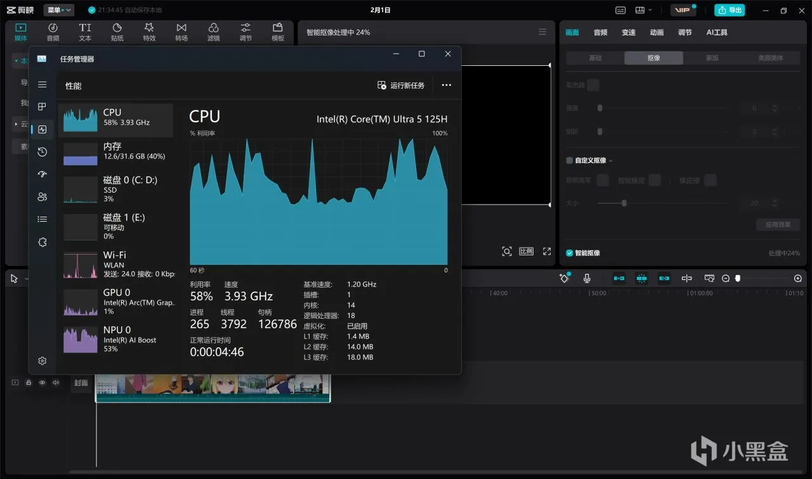
Task: Toggle main track magnet in timeline toolbar
Action: pyautogui.click(x=619, y=278)
